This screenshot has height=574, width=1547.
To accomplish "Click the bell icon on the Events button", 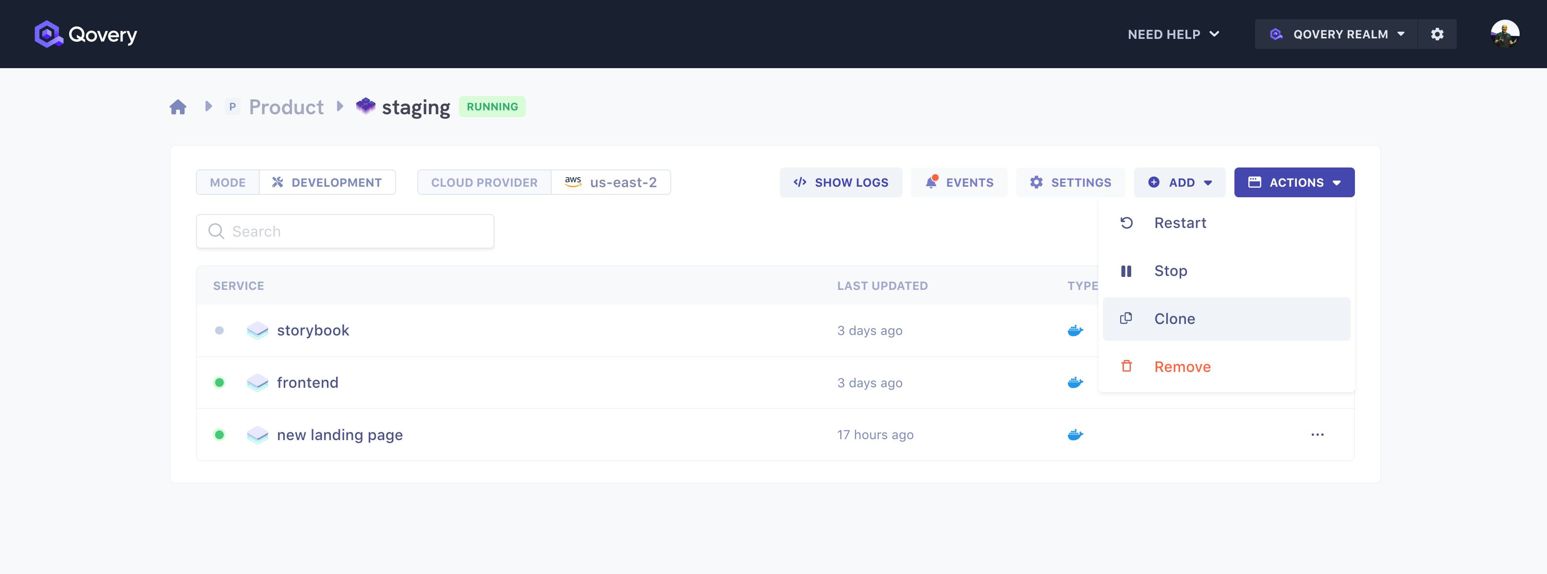I will click(931, 182).
